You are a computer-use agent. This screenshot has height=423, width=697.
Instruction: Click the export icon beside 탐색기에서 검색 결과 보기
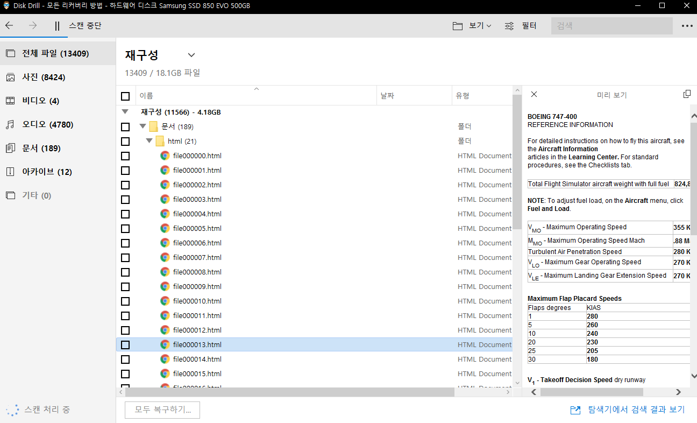[x=575, y=410]
